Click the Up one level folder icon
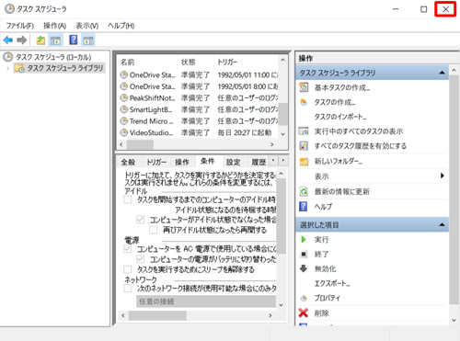Image resolution: width=460 pixels, height=341 pixels. tap(40, 40)
